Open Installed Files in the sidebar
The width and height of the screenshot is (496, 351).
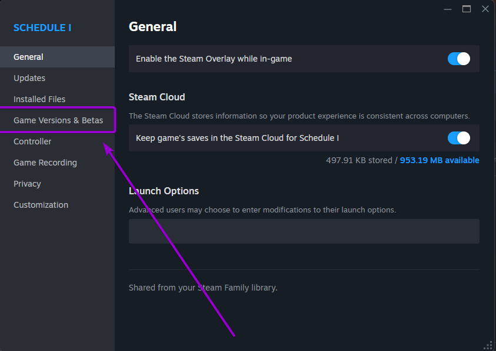click(57, 99)
